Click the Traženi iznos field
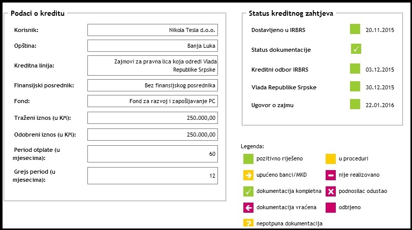Viewport: 412px width, 230px height. point(152,118)
